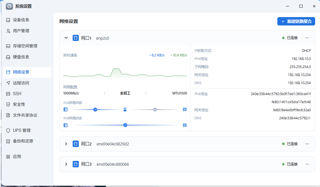320x187 pixels.
Task: Click the globe icon in IPv6网络状态
Action: tap(185, 125)
